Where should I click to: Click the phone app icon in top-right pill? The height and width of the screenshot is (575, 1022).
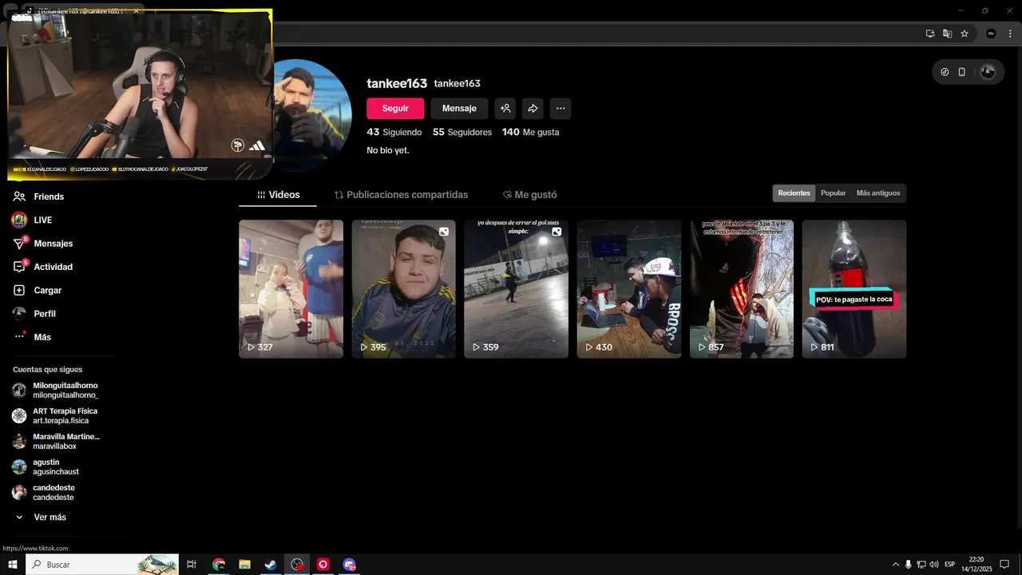click(961, 72)
